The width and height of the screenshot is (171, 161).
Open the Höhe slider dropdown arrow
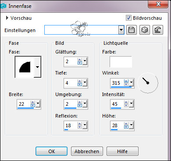tap(132, 125)
